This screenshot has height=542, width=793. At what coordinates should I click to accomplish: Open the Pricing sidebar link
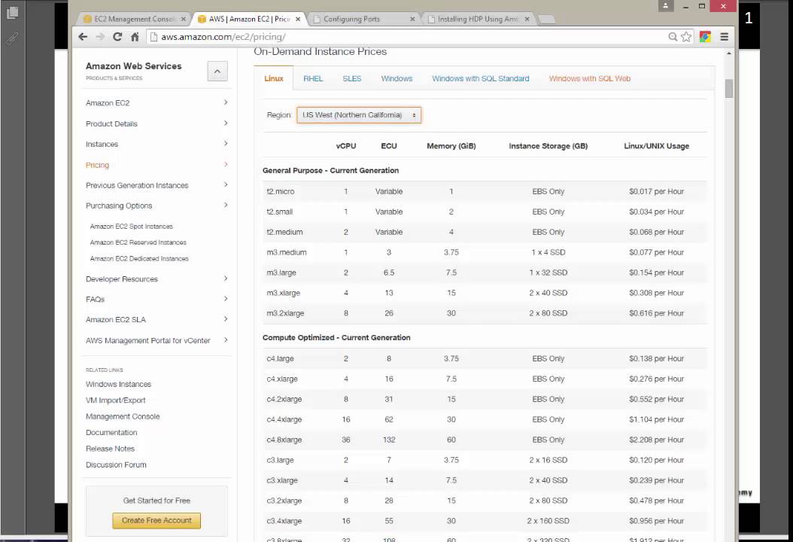(x=97, y=165)
